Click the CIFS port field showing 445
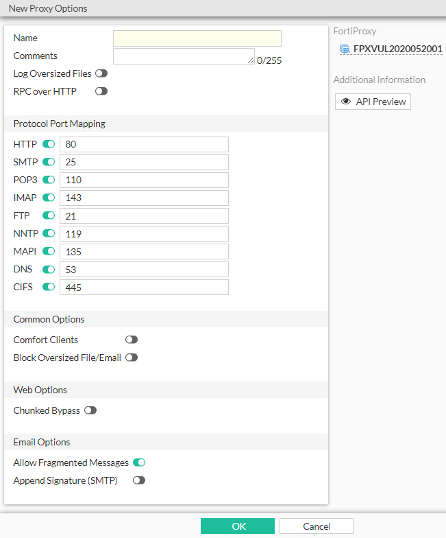The height and width of the screenshot is (538, 446). pos(144,287)
